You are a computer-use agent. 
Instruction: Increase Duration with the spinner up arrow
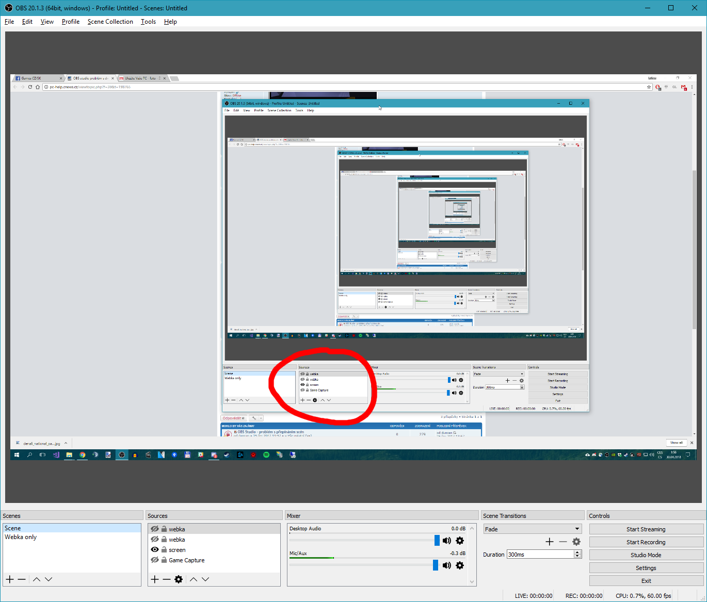click(577, 552)
